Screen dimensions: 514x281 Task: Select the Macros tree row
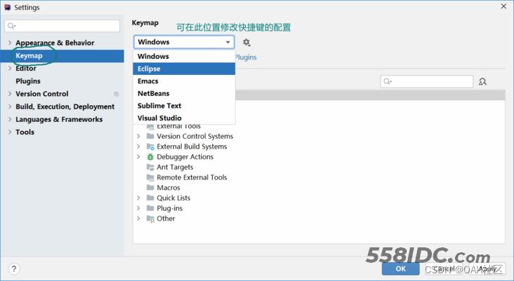[x=319, y=188]
